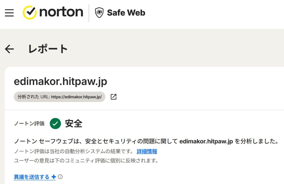The width and height of the screenshot is (284, 184).
Task: Click the green safe checkmark badge
Action: pos(55,123)
